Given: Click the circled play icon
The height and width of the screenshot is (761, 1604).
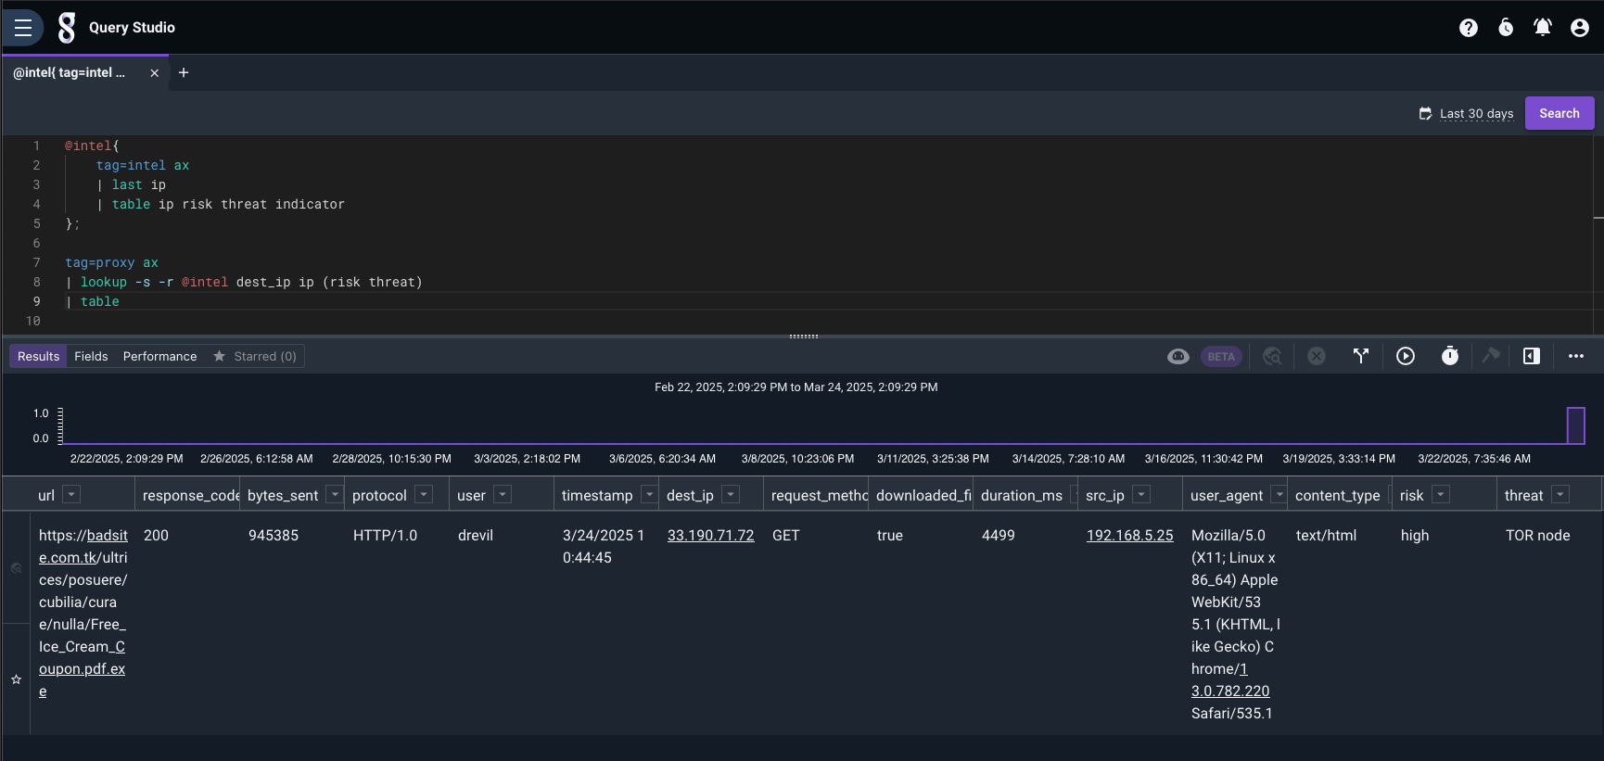Looking at the screenshot, I should pyautogui.click(x=1406, y=356).
